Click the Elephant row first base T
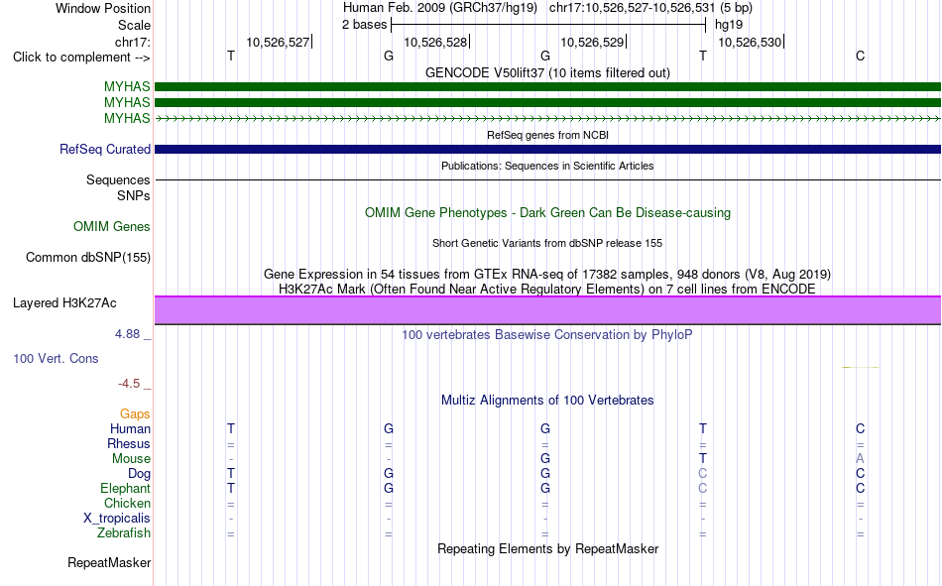Screen dimensions: 942x586 click(x=231, y=488)
